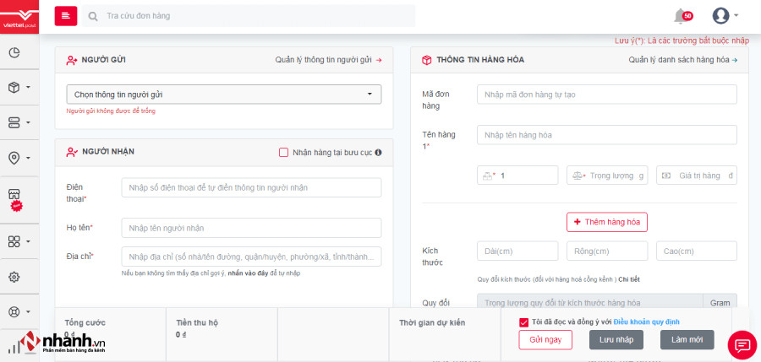Open the store icon in sidebar
Viewport: 761px width, 362px height.
pyautogui.click(x=14, y=194)
